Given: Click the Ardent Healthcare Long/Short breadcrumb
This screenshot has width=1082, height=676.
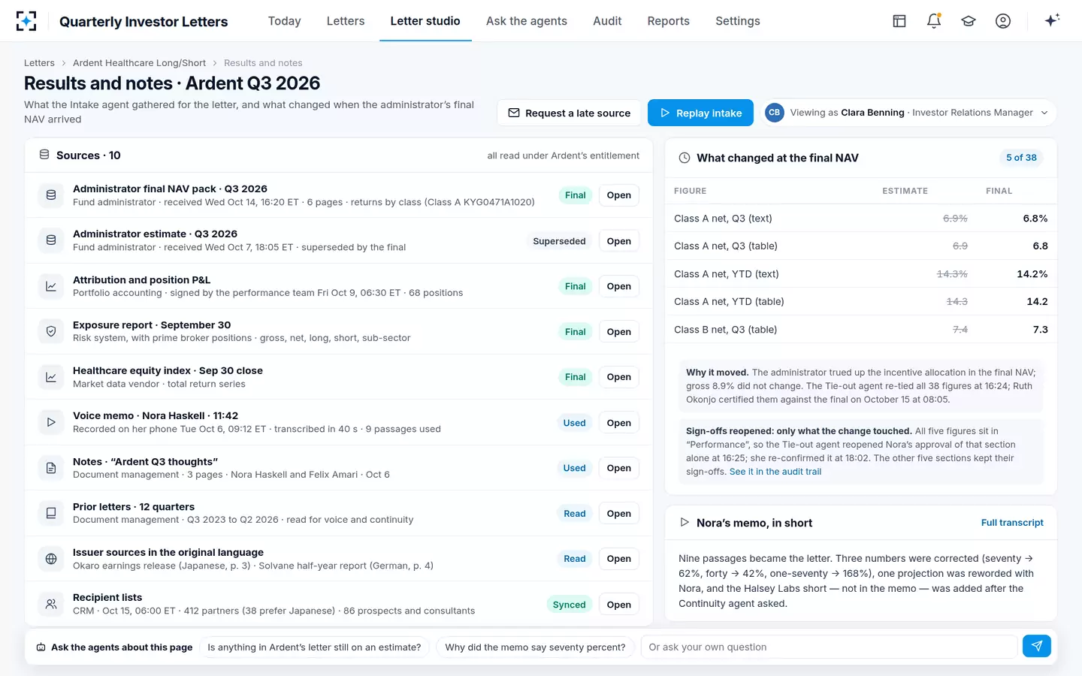Looking at the screenshot, I should tap(139, 63).
